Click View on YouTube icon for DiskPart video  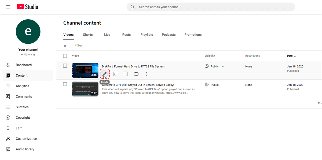point(136,74)
